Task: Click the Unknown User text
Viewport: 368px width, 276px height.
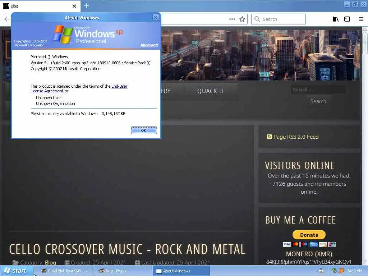Action: [49, 98]
